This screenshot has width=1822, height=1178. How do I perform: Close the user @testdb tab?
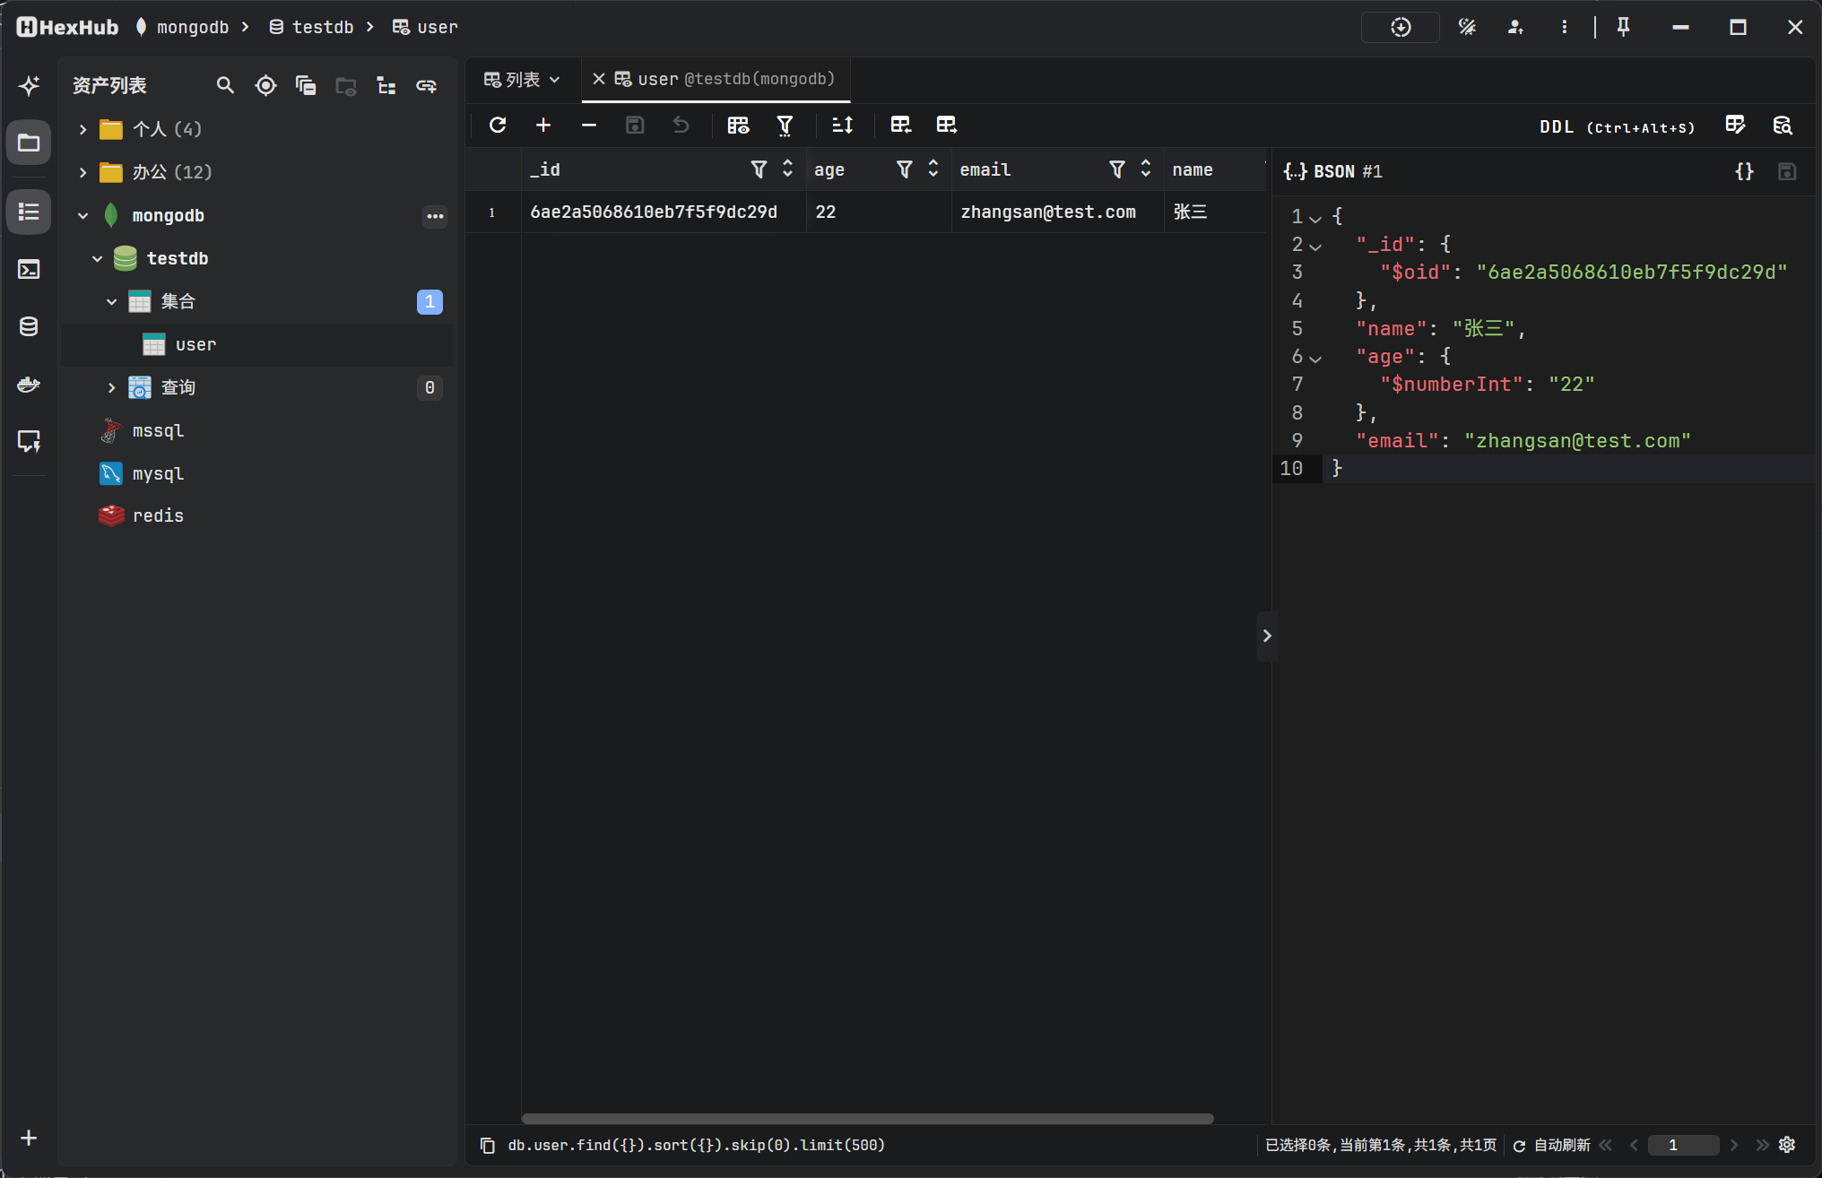click(599, 79)
